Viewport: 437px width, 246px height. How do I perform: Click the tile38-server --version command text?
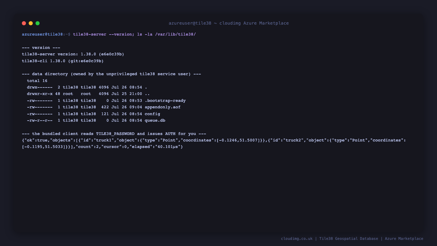click(x=135, y=35)
